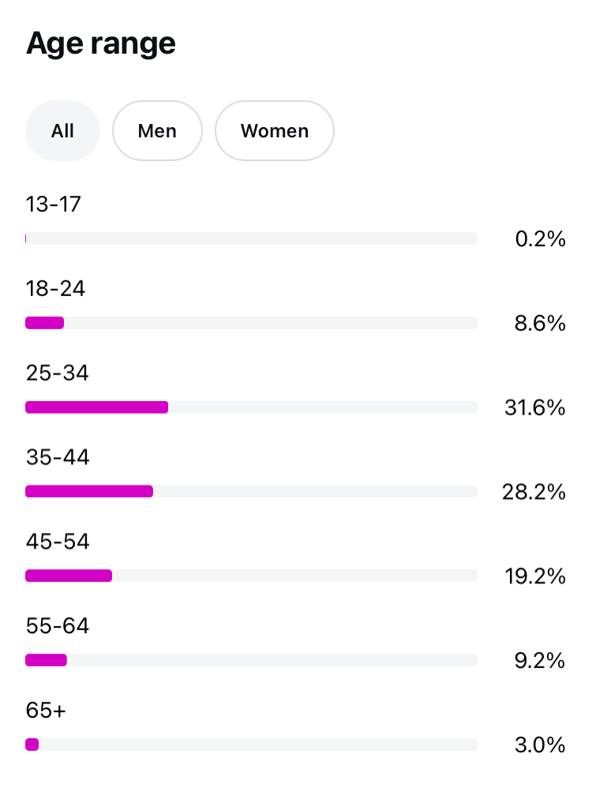Viewport: 592px width, 810px height.
Task: Click the 25-34 age label
Action: click(57, 373)
